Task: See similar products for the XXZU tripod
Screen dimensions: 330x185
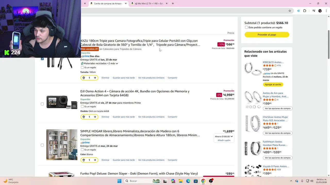Action: (151, 78)
